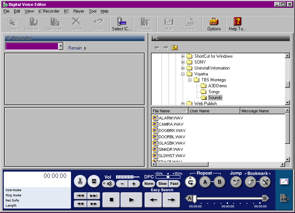Image resolution: width=295 pixels, height=213 pixels.
Task: Click the playback position slider thumb
Action: [x=194, y=199]
